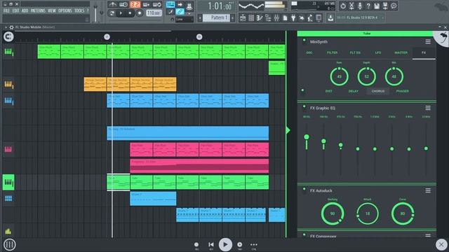Click the undo history circular arrow icon
449x252 pixels.
pyautogui.click(x=343, y=6)
